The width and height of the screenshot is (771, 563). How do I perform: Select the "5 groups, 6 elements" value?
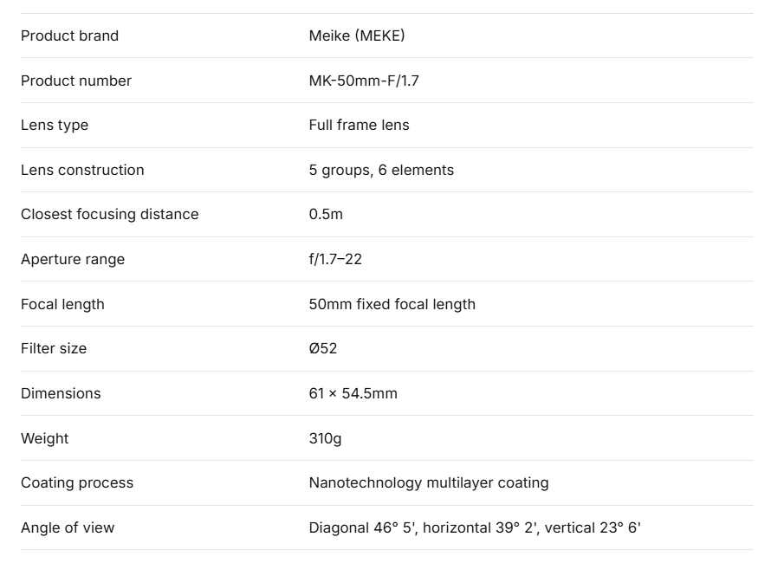tap(381, 170)
